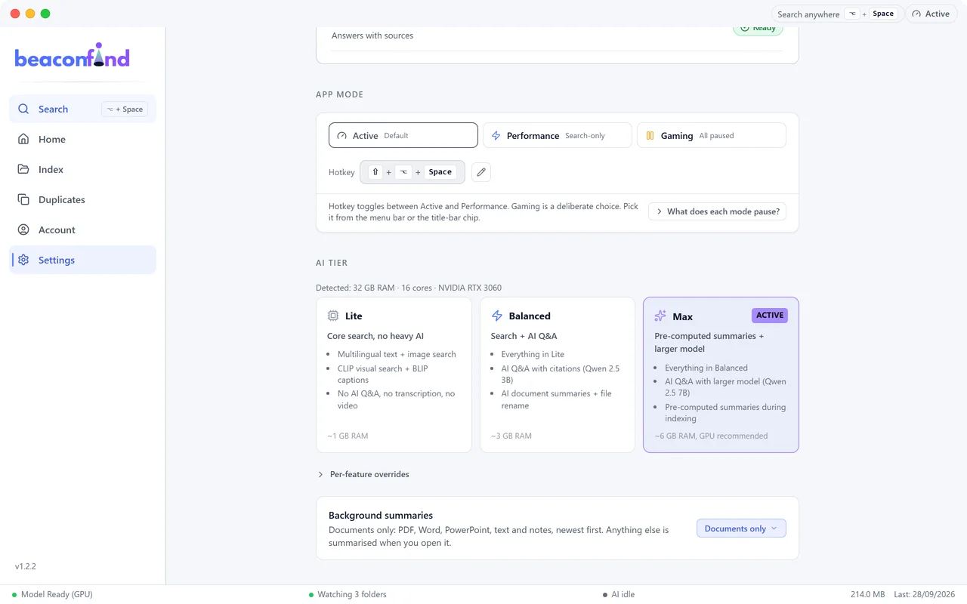
Task: Click the macOS green zoom window button
Action: (45, 14)
